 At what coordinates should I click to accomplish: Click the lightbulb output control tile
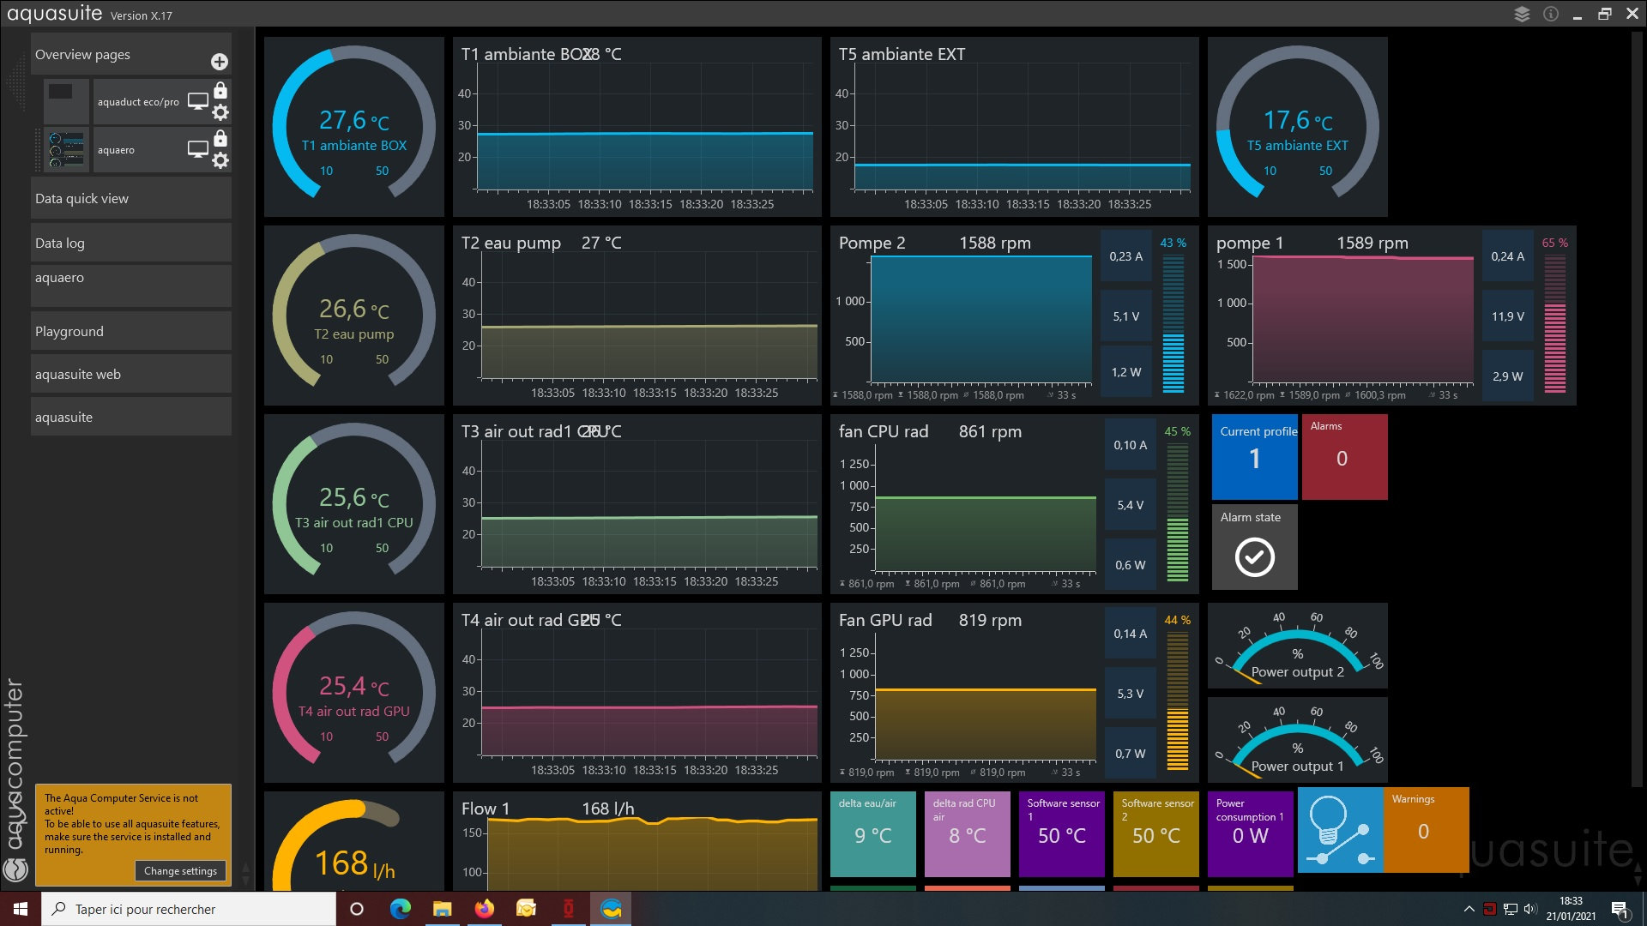[1340, 830]
